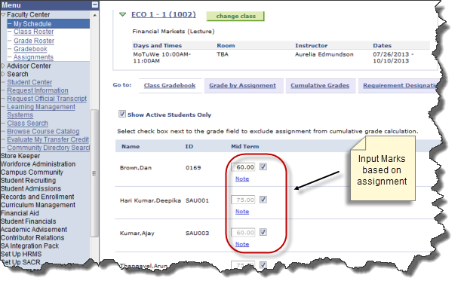Open Request Official Transcript link
This screenshot has width=464, height=290.
[47, 99]
